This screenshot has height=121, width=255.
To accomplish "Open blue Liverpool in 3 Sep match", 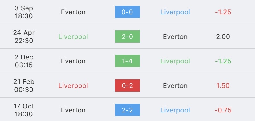I will (x=175, y=12).
